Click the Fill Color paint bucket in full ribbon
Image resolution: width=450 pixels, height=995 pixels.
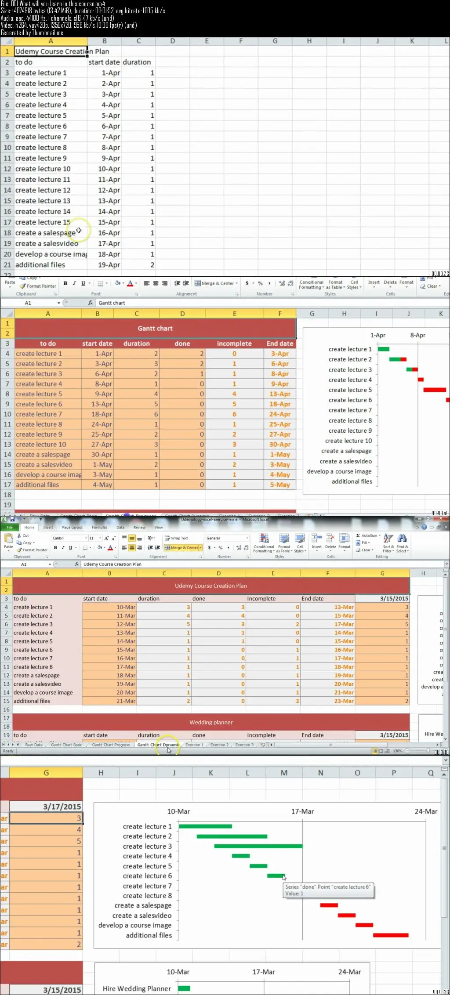click(100, 548)
